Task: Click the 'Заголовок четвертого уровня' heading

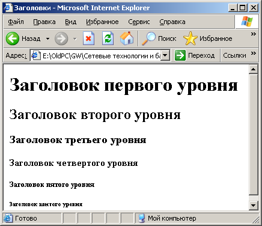Action: (73, 163)
